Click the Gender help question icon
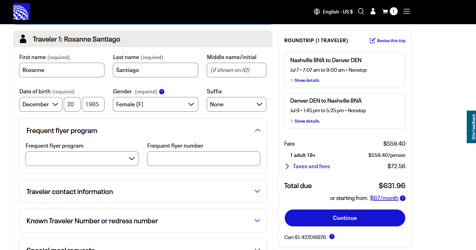The width and height of the screenshot is (476, 250). pyautogui.click(x=162, y=92)
